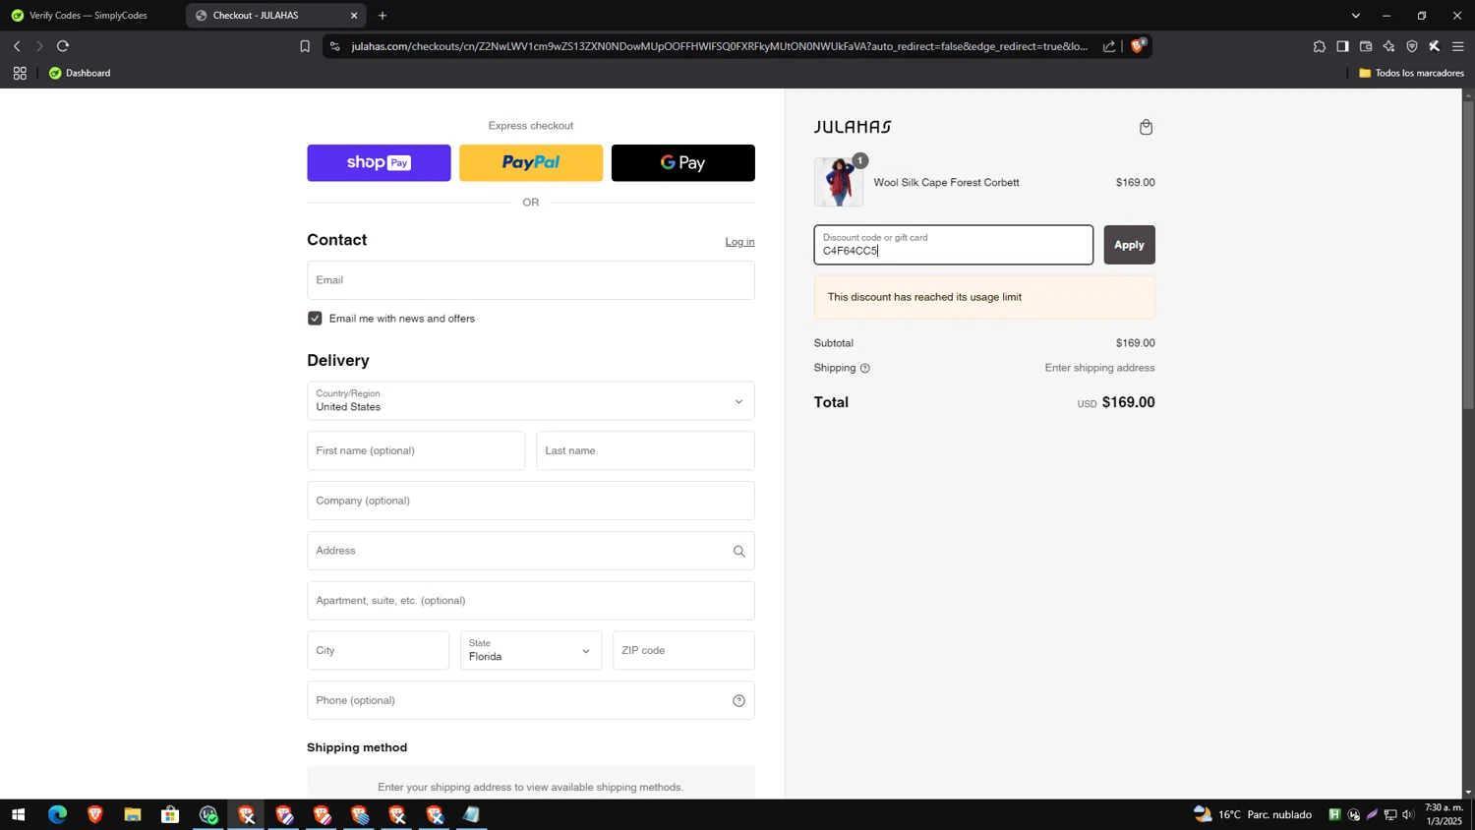Open File Explorer from taskbar
The image size is (1475, 830).
(133, 815)
